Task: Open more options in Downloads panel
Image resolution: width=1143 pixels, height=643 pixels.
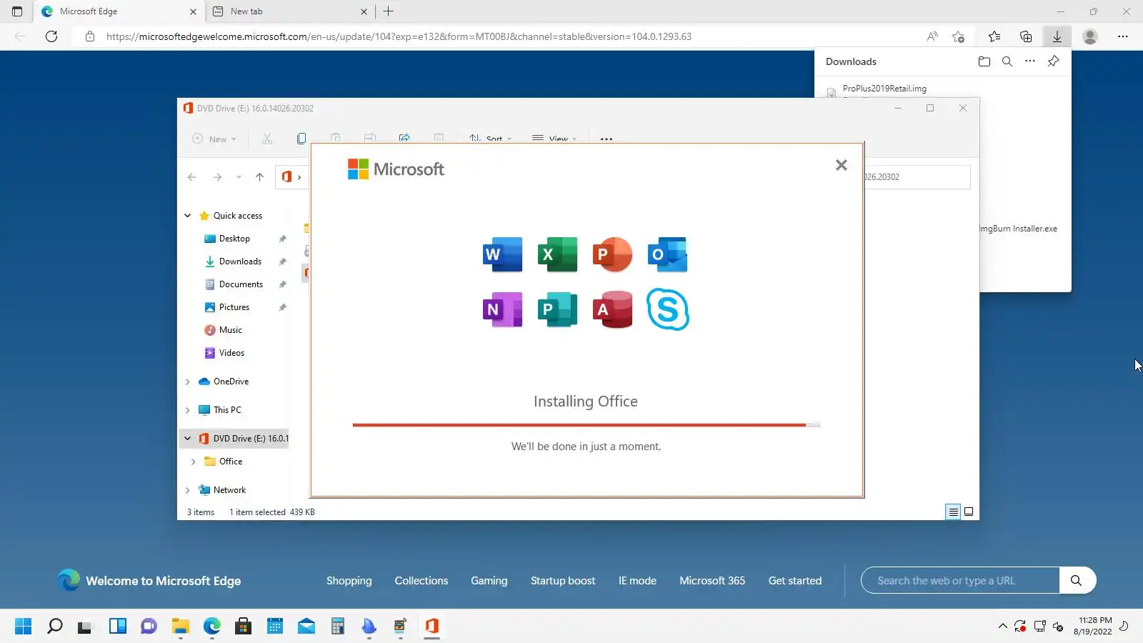Action: click(x=1030, y=61)
